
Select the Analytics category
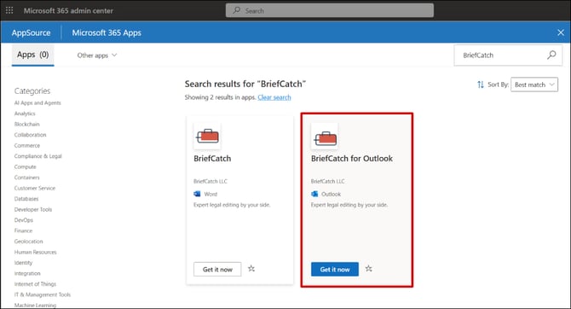pyautogui.click(x=25, y=114)
